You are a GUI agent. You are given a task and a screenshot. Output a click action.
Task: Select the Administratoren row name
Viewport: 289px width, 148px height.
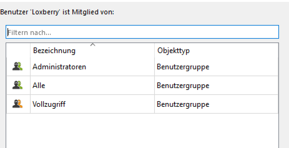(59, 67)
